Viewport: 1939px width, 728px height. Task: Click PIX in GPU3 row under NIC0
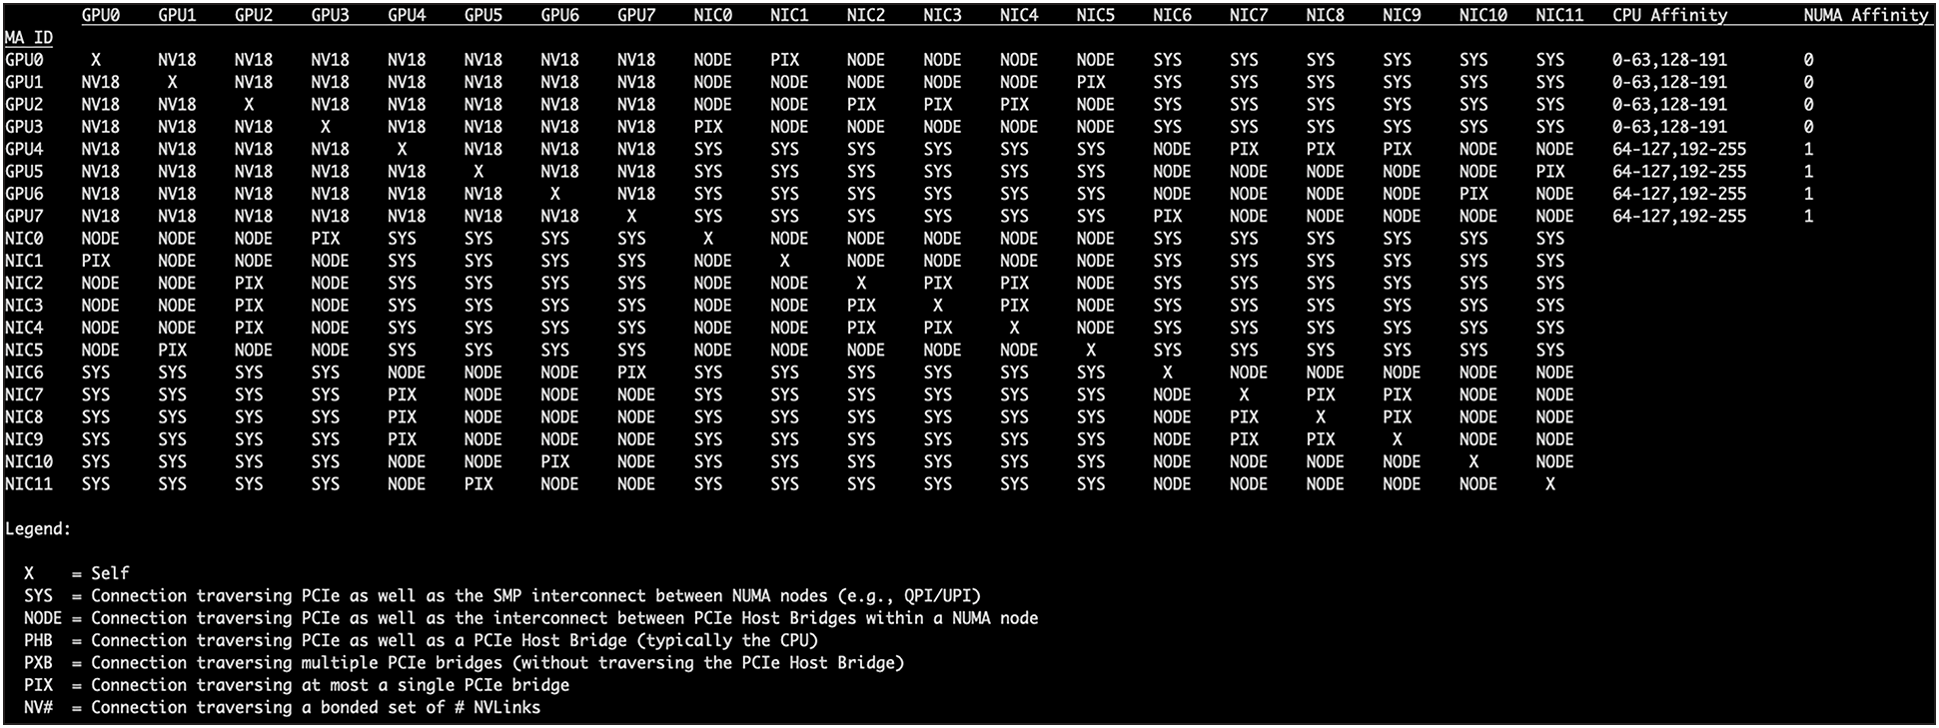pyautogui.click(x=708, y=127)
